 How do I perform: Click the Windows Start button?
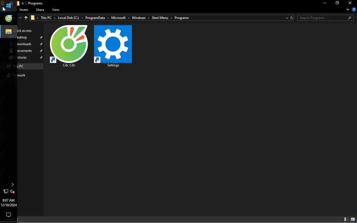[x=9, y=5]
